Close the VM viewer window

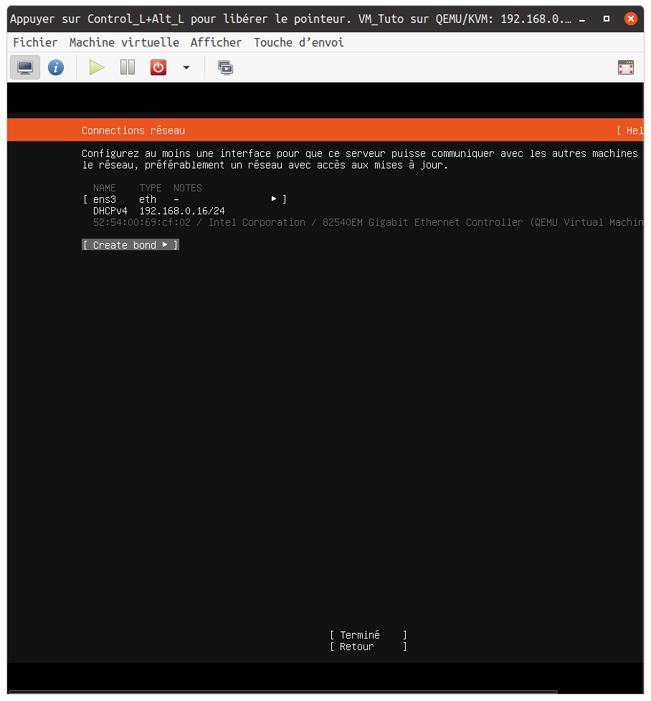(631, 19)
